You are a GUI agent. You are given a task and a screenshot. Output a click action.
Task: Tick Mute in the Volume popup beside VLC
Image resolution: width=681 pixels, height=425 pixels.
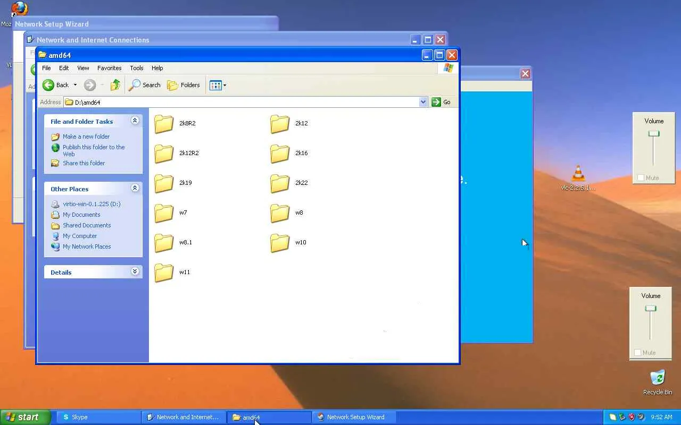[641, 178]
